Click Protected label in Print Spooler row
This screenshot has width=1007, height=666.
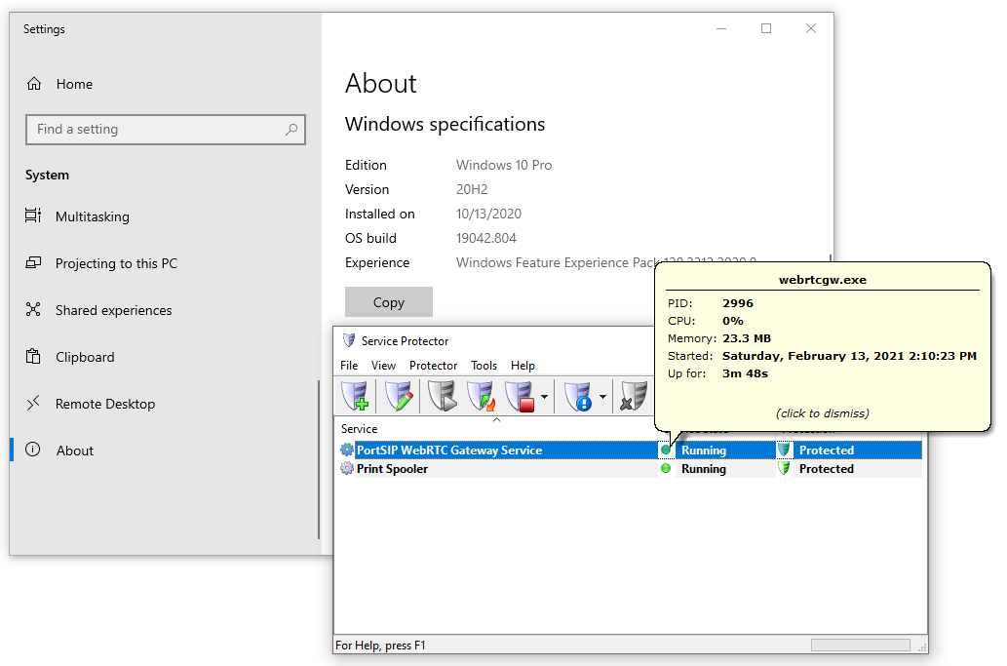click(x=827, y=469)
